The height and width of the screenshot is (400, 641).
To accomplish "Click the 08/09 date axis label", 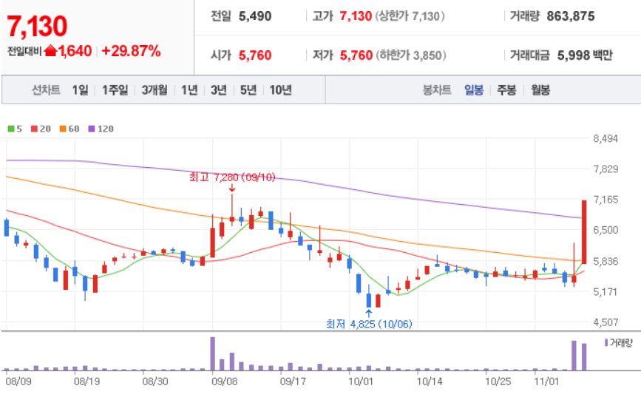I will pyautogui.click(x=18, y=382).
